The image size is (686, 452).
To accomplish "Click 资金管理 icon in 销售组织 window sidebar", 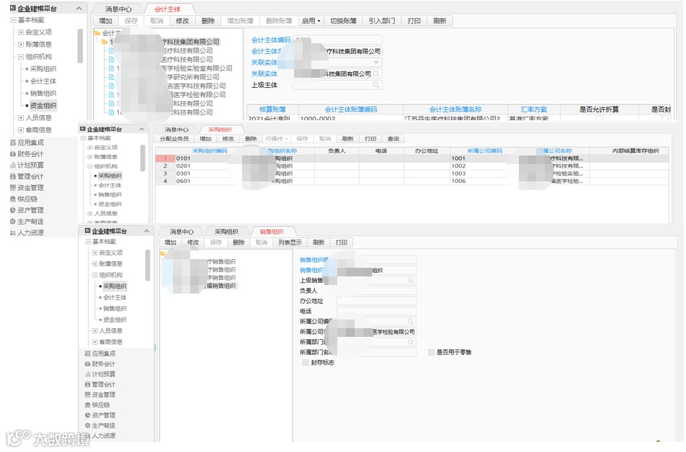I will pos(87,394).
